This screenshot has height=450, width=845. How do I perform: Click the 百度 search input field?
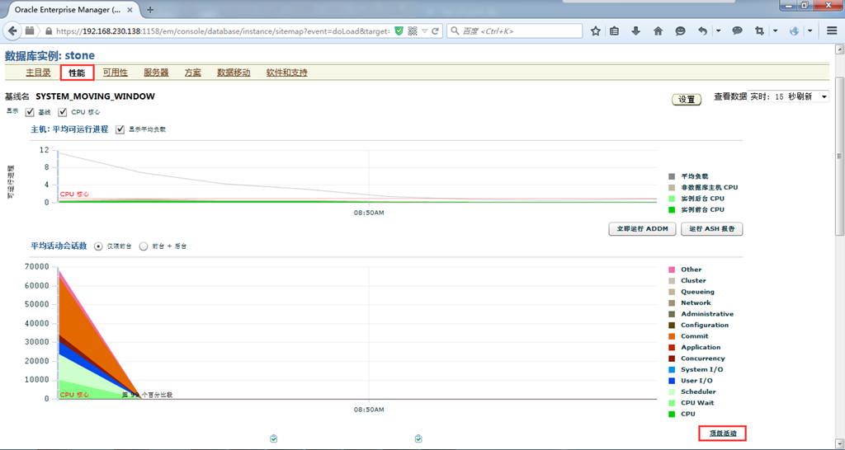[520, 30]
